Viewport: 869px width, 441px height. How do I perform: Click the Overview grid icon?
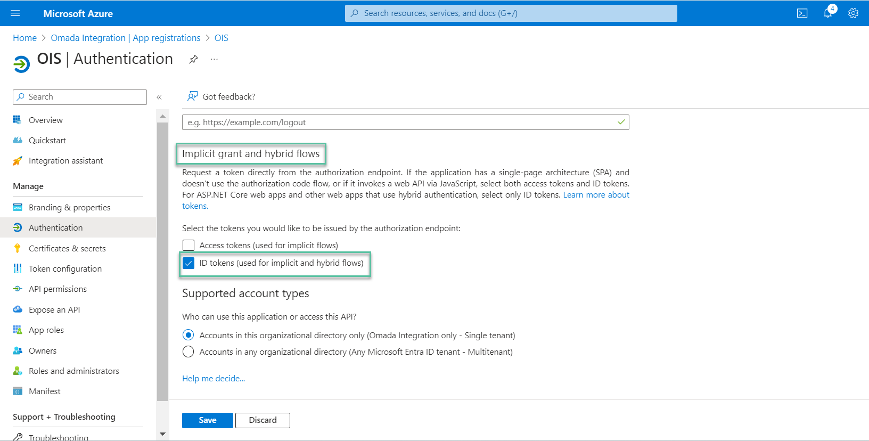(18, 120)
